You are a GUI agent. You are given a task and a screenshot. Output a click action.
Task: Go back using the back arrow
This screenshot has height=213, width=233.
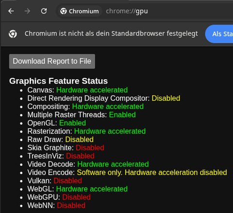click(11, 11)
